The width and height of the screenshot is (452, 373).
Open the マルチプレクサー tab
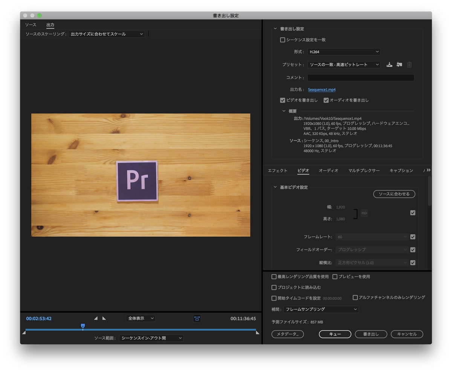364,171
